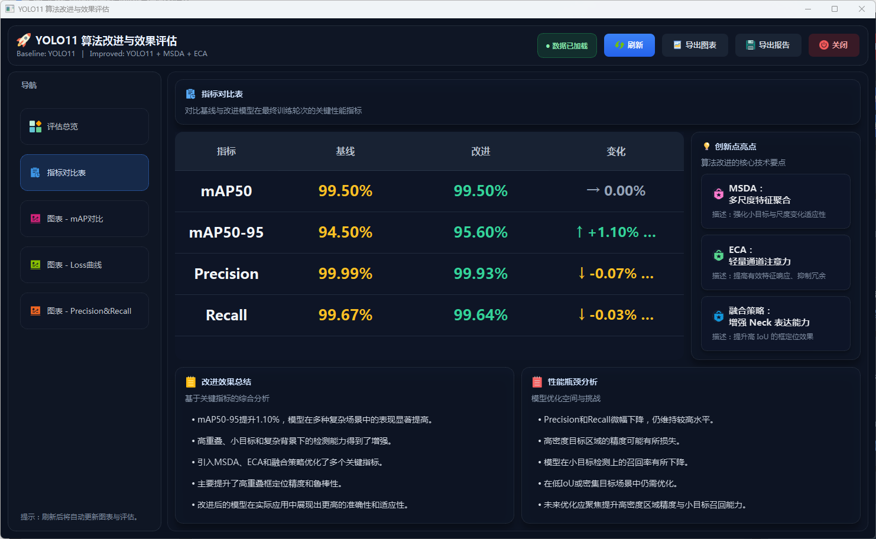Select the mAP50-95 row label

[x=226, y=232]
